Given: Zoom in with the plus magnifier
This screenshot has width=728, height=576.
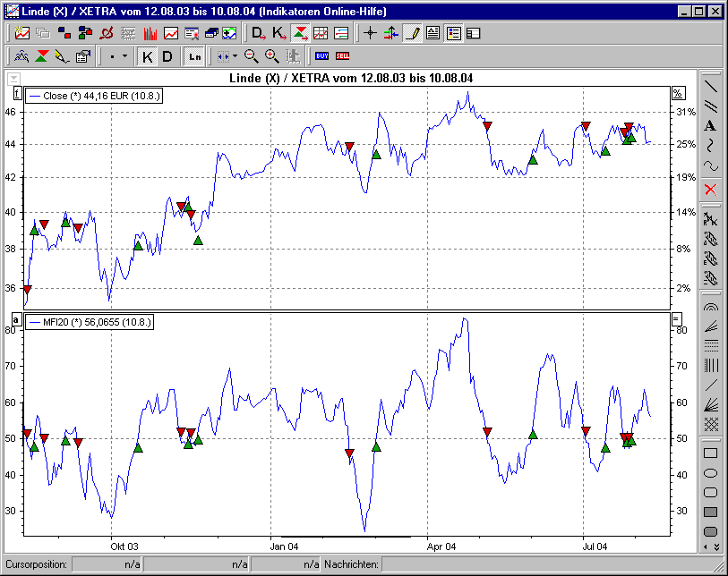Looking at the screenshot, I should [270, 55].
